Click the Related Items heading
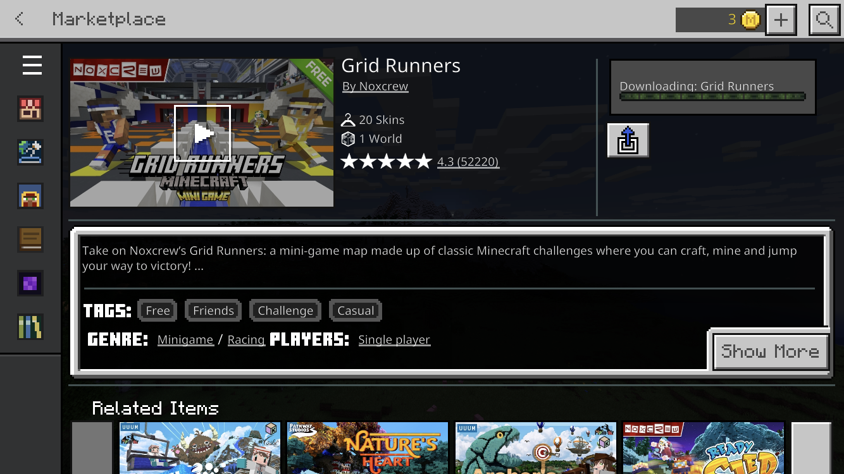 tap(156, 408)
